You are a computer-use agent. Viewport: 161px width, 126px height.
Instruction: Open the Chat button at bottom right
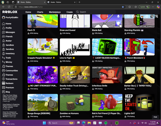click(155, 117)
